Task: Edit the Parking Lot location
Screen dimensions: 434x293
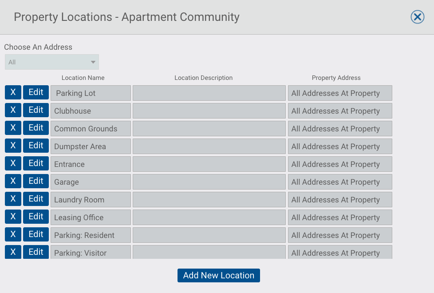Action: click(36, 92)
